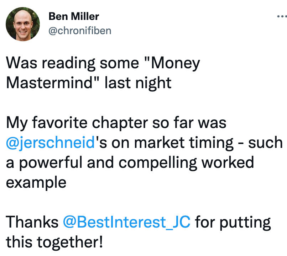Click the word "Thanks" in the tweet
The height and width of the screenshot is (256, 287).
(32, 222)
